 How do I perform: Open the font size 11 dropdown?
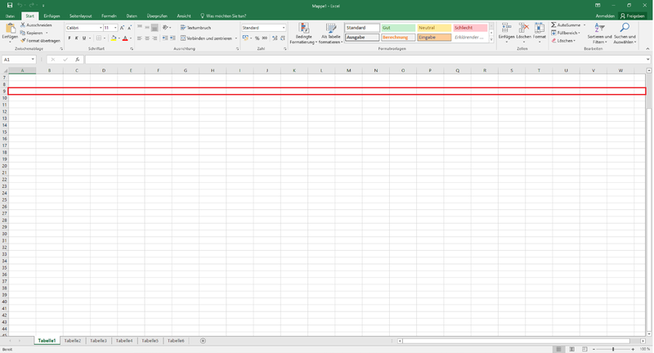point(115,28)
